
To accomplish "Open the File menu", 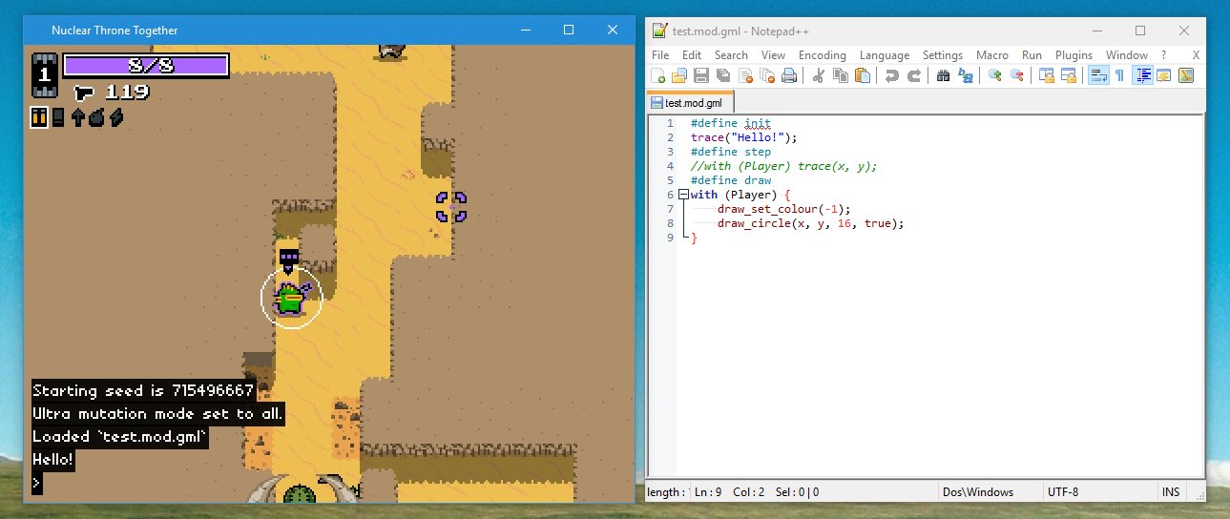I will [x=660, y=55].
